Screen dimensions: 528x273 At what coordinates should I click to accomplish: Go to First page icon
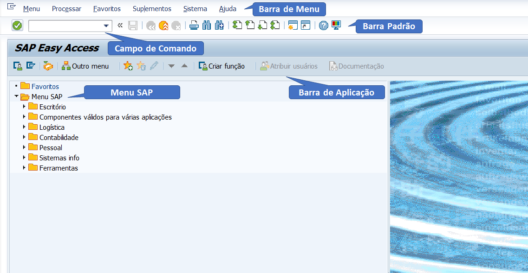point(237,25)
